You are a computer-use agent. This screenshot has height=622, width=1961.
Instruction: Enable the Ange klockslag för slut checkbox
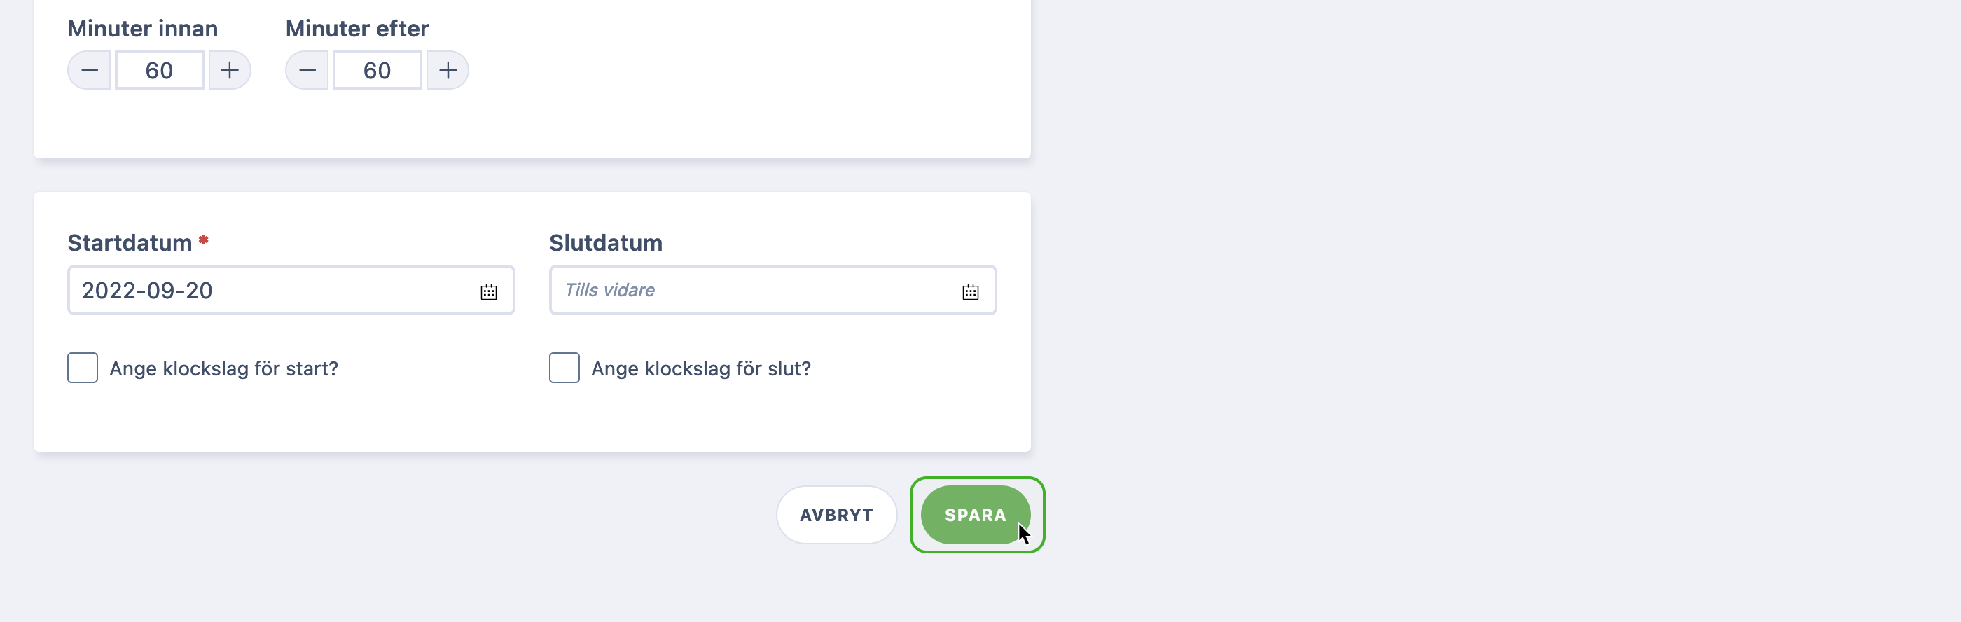pyautogui.click(x=564, y=368)
